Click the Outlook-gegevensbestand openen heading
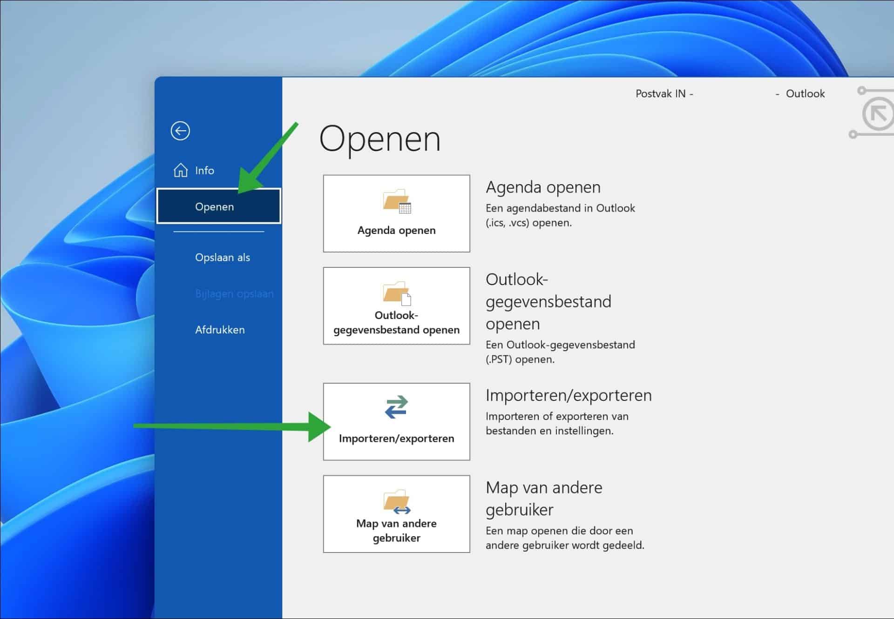The image size is (894, 619). click(x=549, y=301)
